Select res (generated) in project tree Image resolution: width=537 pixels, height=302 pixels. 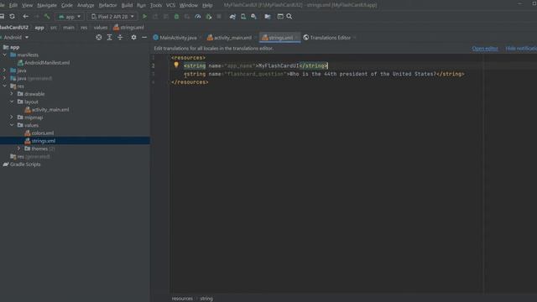[30, 157]
